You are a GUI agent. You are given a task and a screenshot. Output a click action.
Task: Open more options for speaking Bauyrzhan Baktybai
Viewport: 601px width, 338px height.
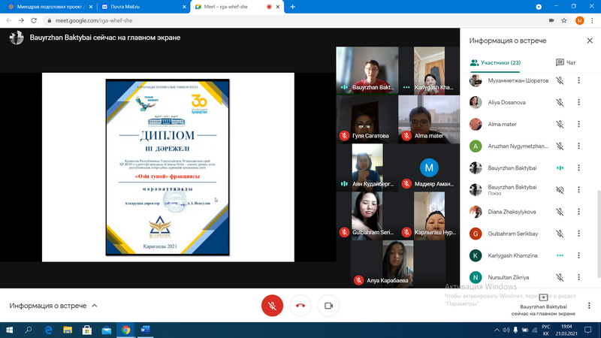578,167
